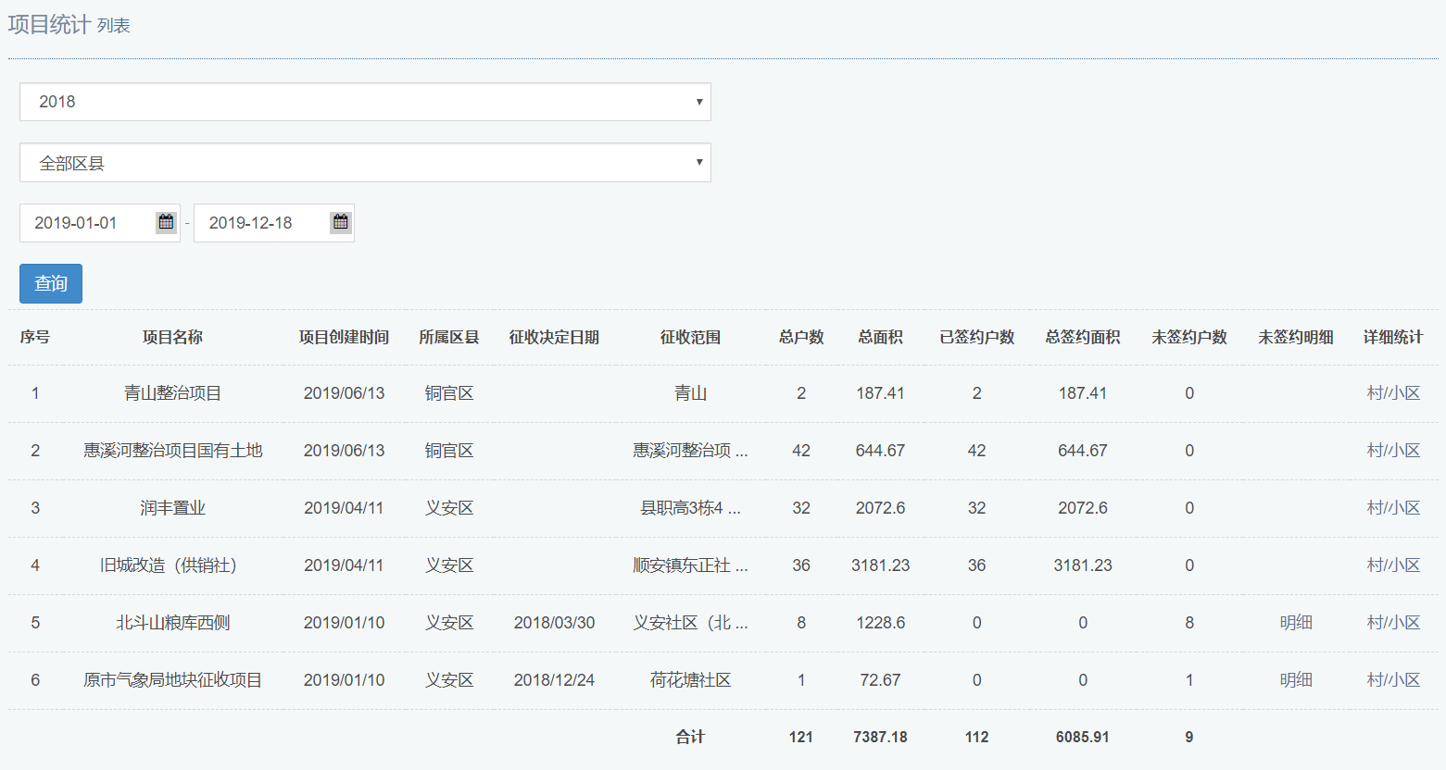Click area value 72.67
Viewport: 1446px width, 770px height.
click(880, 680)
